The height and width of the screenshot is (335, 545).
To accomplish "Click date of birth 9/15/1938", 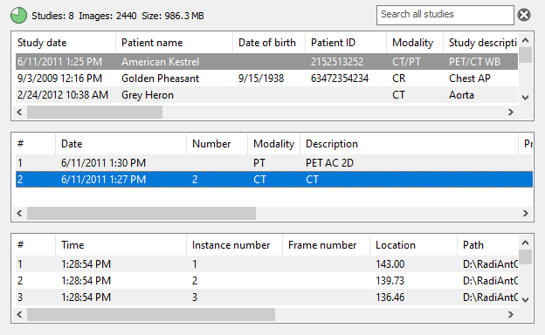I will pos(261,79).
